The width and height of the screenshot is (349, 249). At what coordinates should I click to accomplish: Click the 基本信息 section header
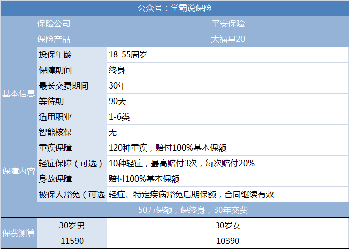19,93
